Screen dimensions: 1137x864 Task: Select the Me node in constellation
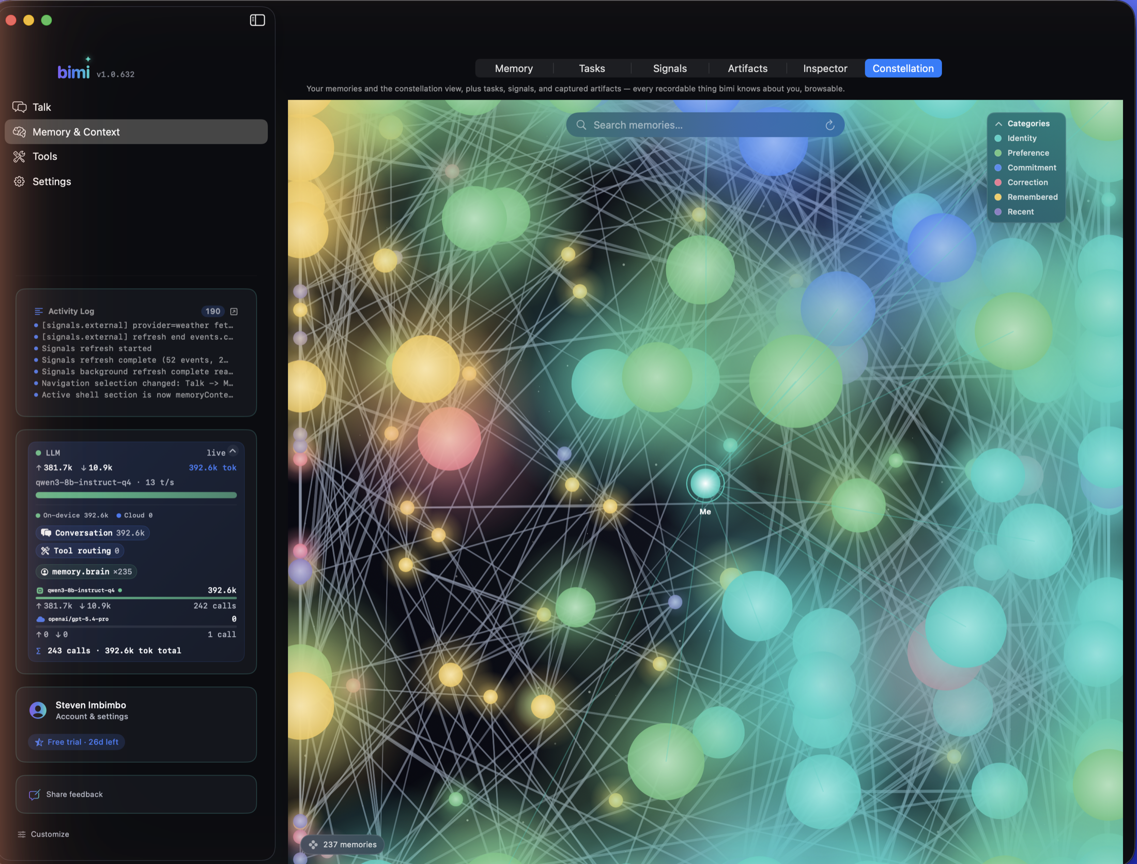coord(705,484)
